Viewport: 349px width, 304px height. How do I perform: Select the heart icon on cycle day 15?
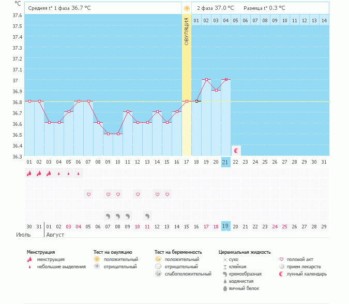167,195
